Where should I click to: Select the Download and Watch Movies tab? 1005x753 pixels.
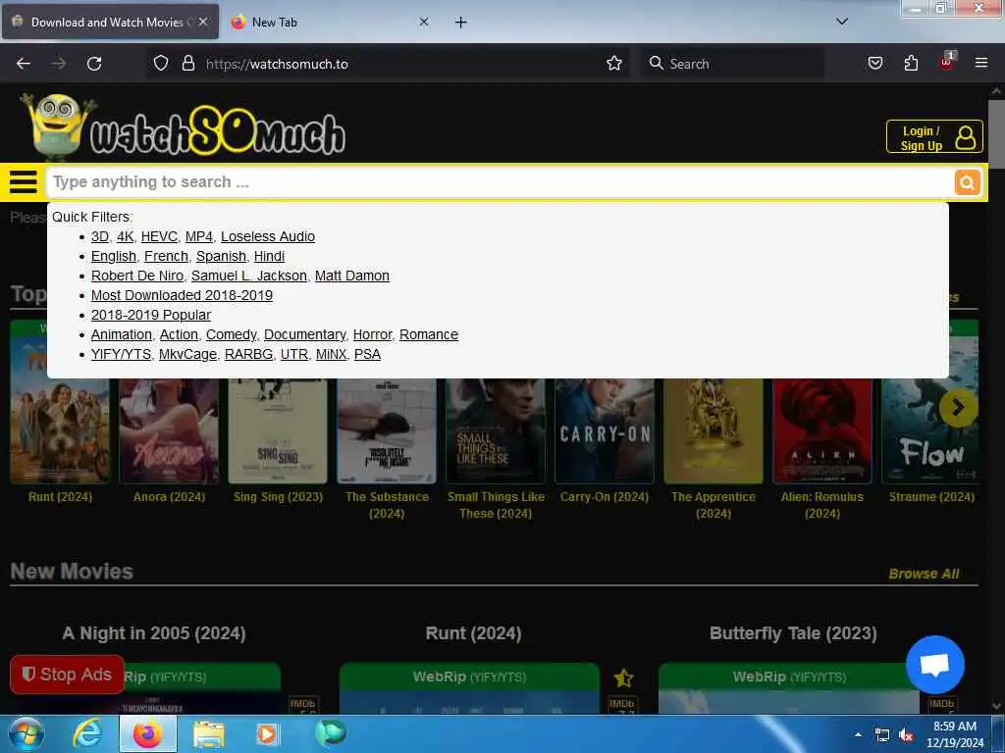(x=110, y=22)
